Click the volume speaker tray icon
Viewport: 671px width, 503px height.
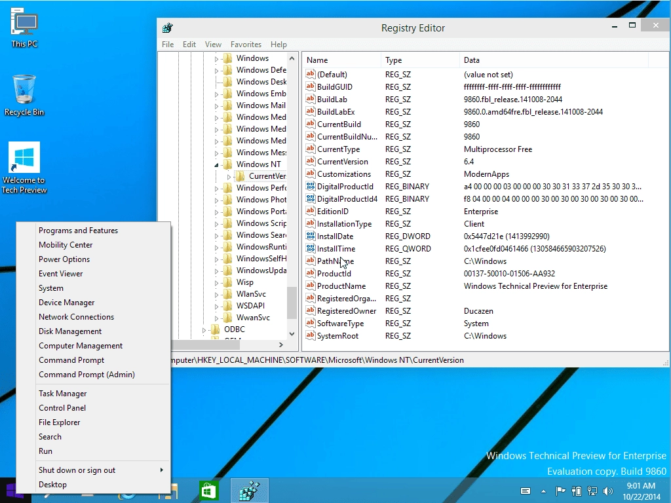[607, 491]
